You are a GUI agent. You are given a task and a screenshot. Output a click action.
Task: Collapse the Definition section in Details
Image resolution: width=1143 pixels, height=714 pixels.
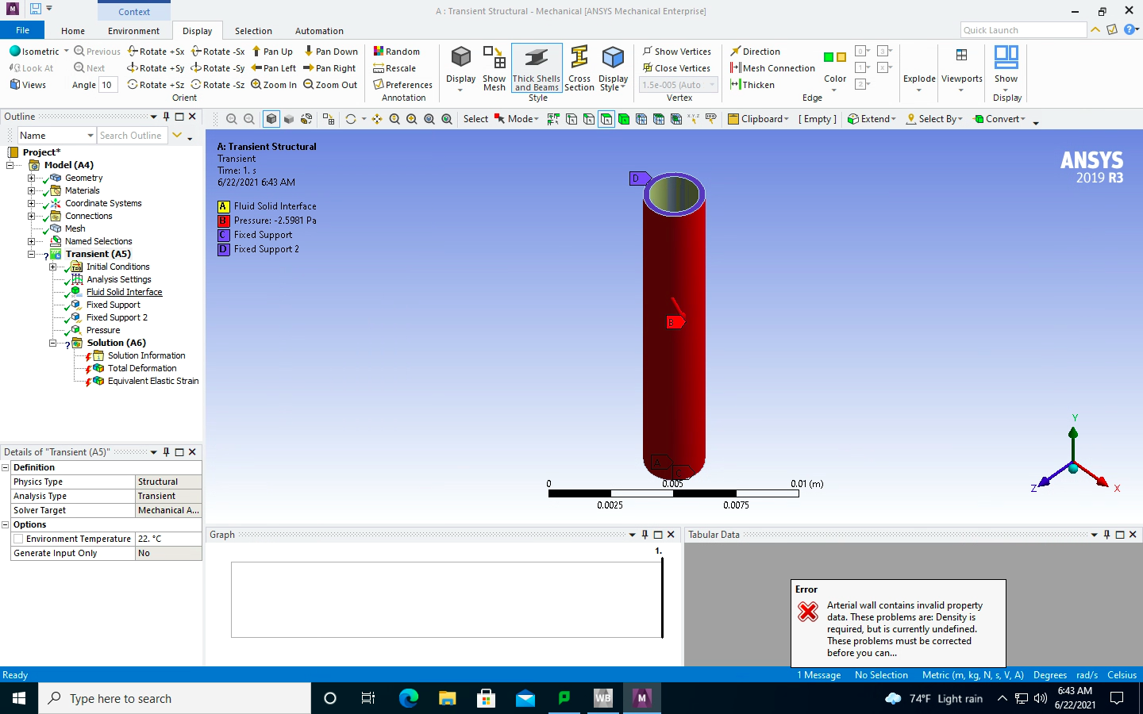(x=6, y=468)
